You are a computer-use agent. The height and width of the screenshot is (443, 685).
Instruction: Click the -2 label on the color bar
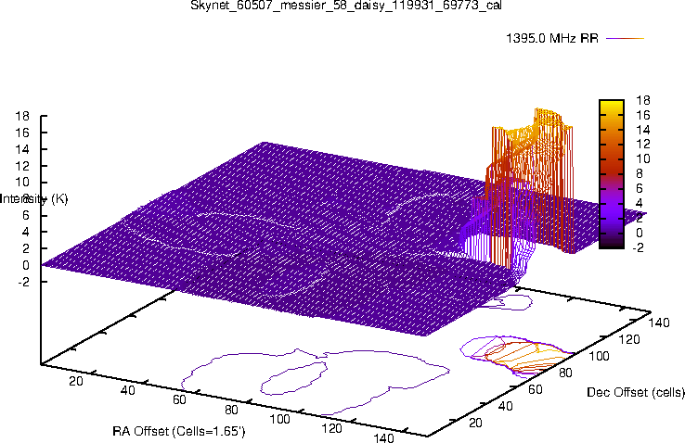pos(638,247)
